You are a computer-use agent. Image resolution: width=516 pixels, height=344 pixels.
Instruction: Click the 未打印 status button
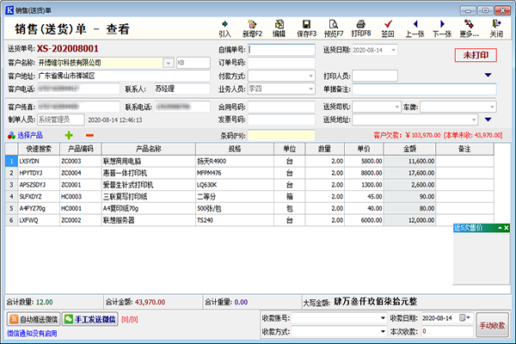coord(476,55)
